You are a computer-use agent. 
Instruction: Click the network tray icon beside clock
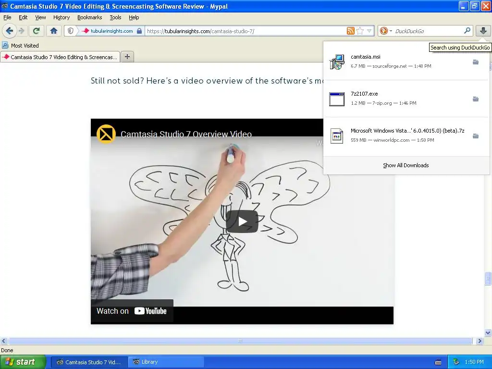pos(456,362)
